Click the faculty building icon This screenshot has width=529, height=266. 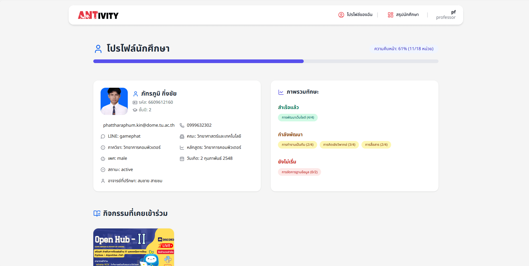[182, 137]
